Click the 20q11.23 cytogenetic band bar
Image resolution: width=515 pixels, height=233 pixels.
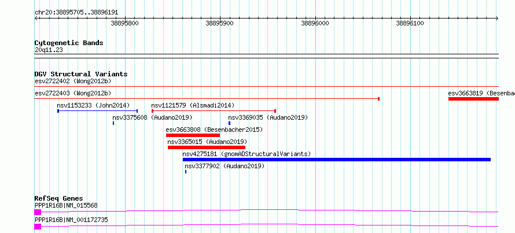(267, 56)
